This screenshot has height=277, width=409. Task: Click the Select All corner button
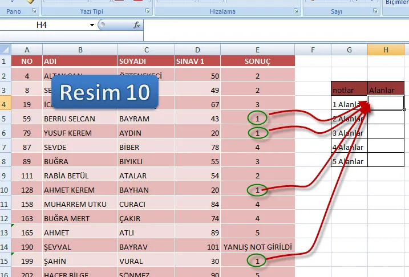tap(5, 50)
